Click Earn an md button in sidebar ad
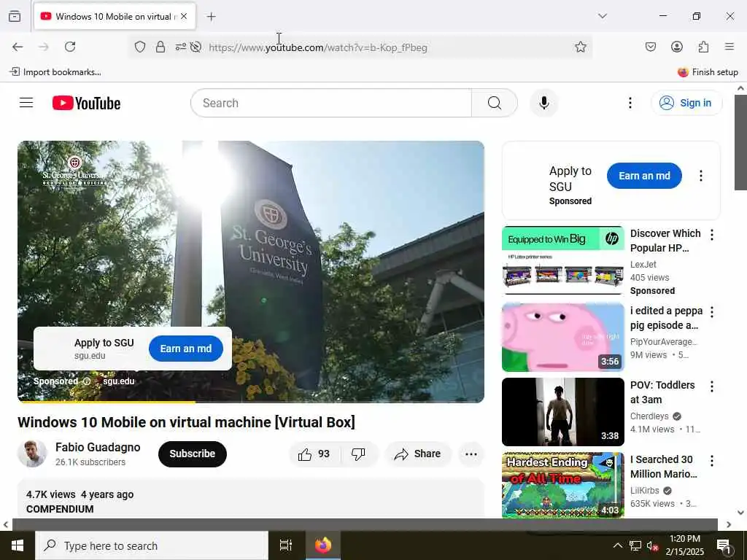 tap(644, 176)
